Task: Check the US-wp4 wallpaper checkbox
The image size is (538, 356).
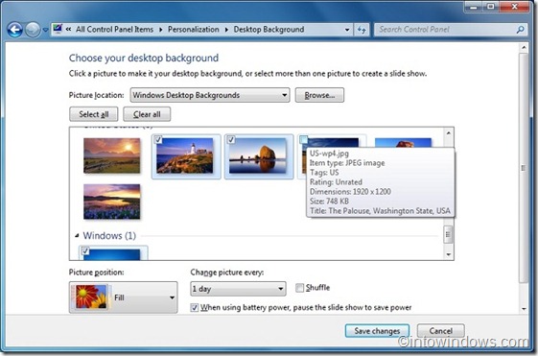Action: tap(304, 139)
